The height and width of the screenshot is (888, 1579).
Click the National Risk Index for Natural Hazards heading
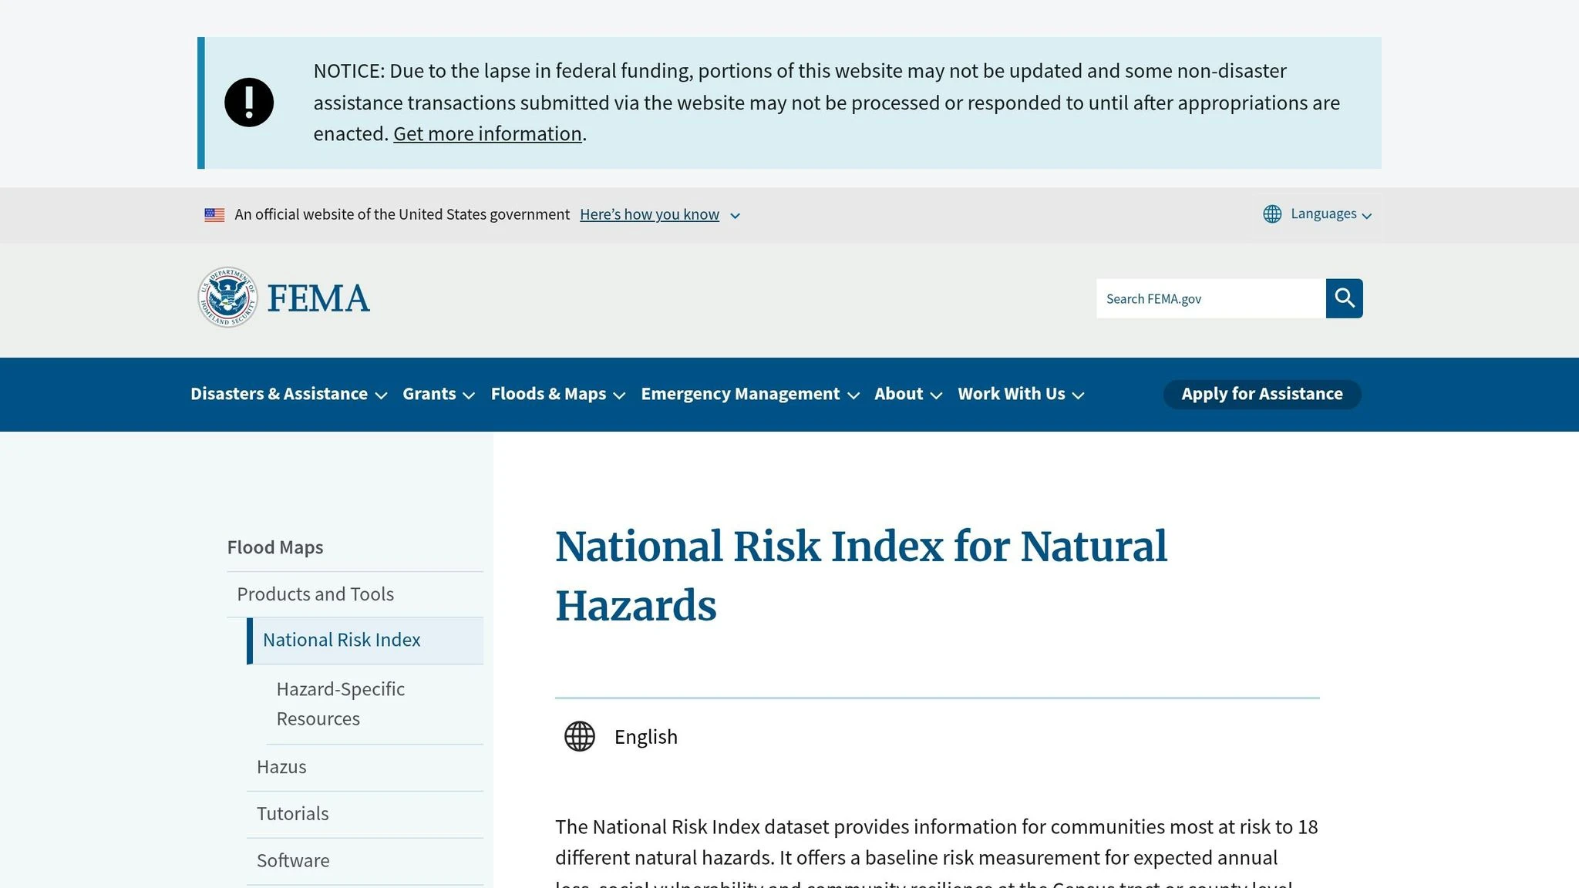(861, 576)
